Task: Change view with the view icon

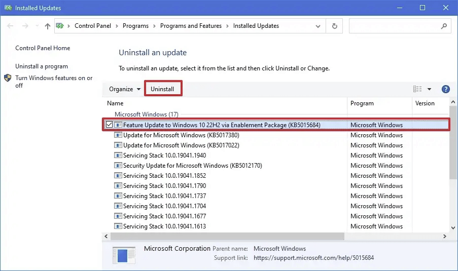Action: click(417, 89)
